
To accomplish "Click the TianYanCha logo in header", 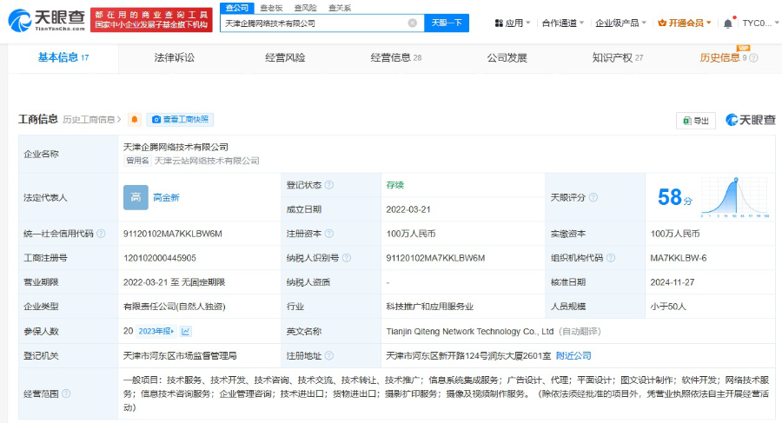I will click(47, 20).
